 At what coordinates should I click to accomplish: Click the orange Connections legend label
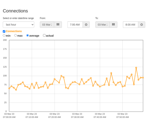(x=14, y=31)
